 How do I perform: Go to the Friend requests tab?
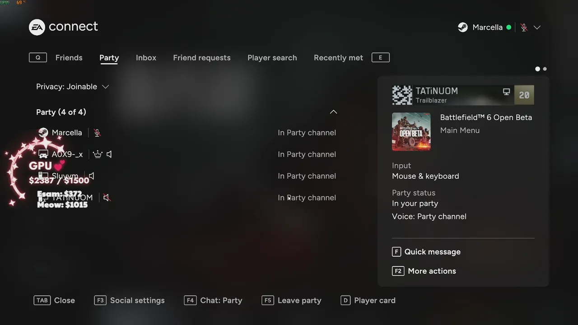202,58
